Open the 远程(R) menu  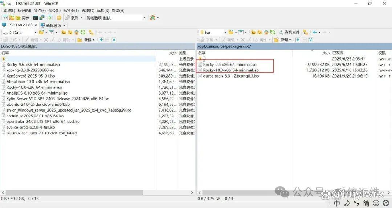(x=103, y=11)
